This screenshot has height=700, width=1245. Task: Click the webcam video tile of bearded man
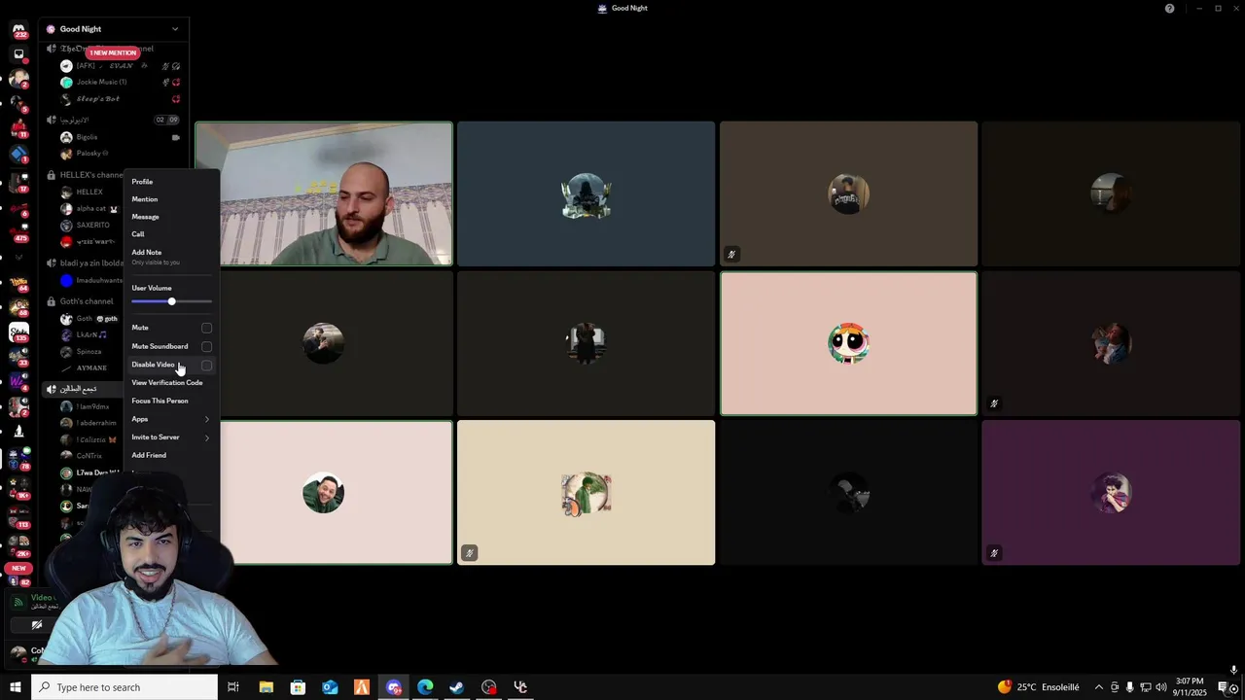(x=324, y=193)
